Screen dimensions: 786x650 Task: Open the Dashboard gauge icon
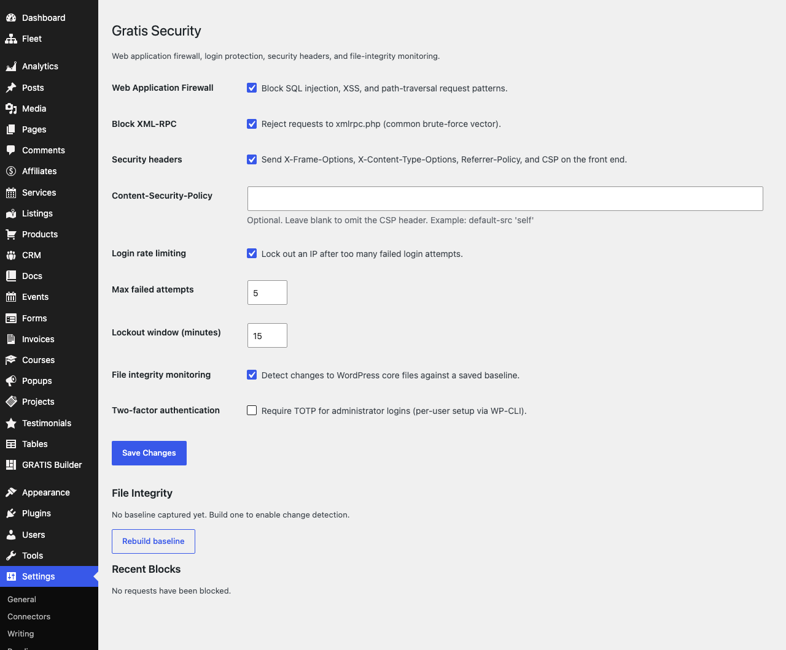tap(11, 18)
